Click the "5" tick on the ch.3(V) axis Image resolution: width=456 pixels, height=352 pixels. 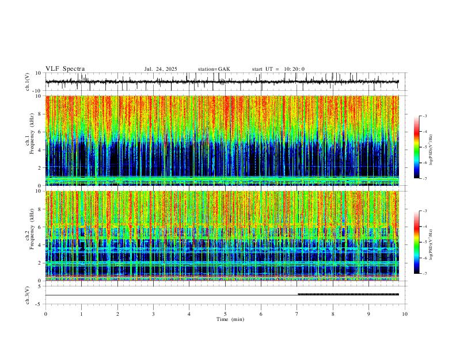pos(40,286)
